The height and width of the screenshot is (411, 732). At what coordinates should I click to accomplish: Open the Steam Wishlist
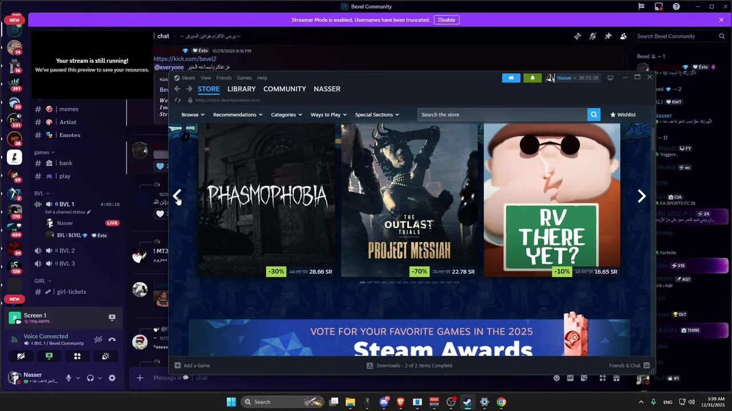click(x=623, y=115)
